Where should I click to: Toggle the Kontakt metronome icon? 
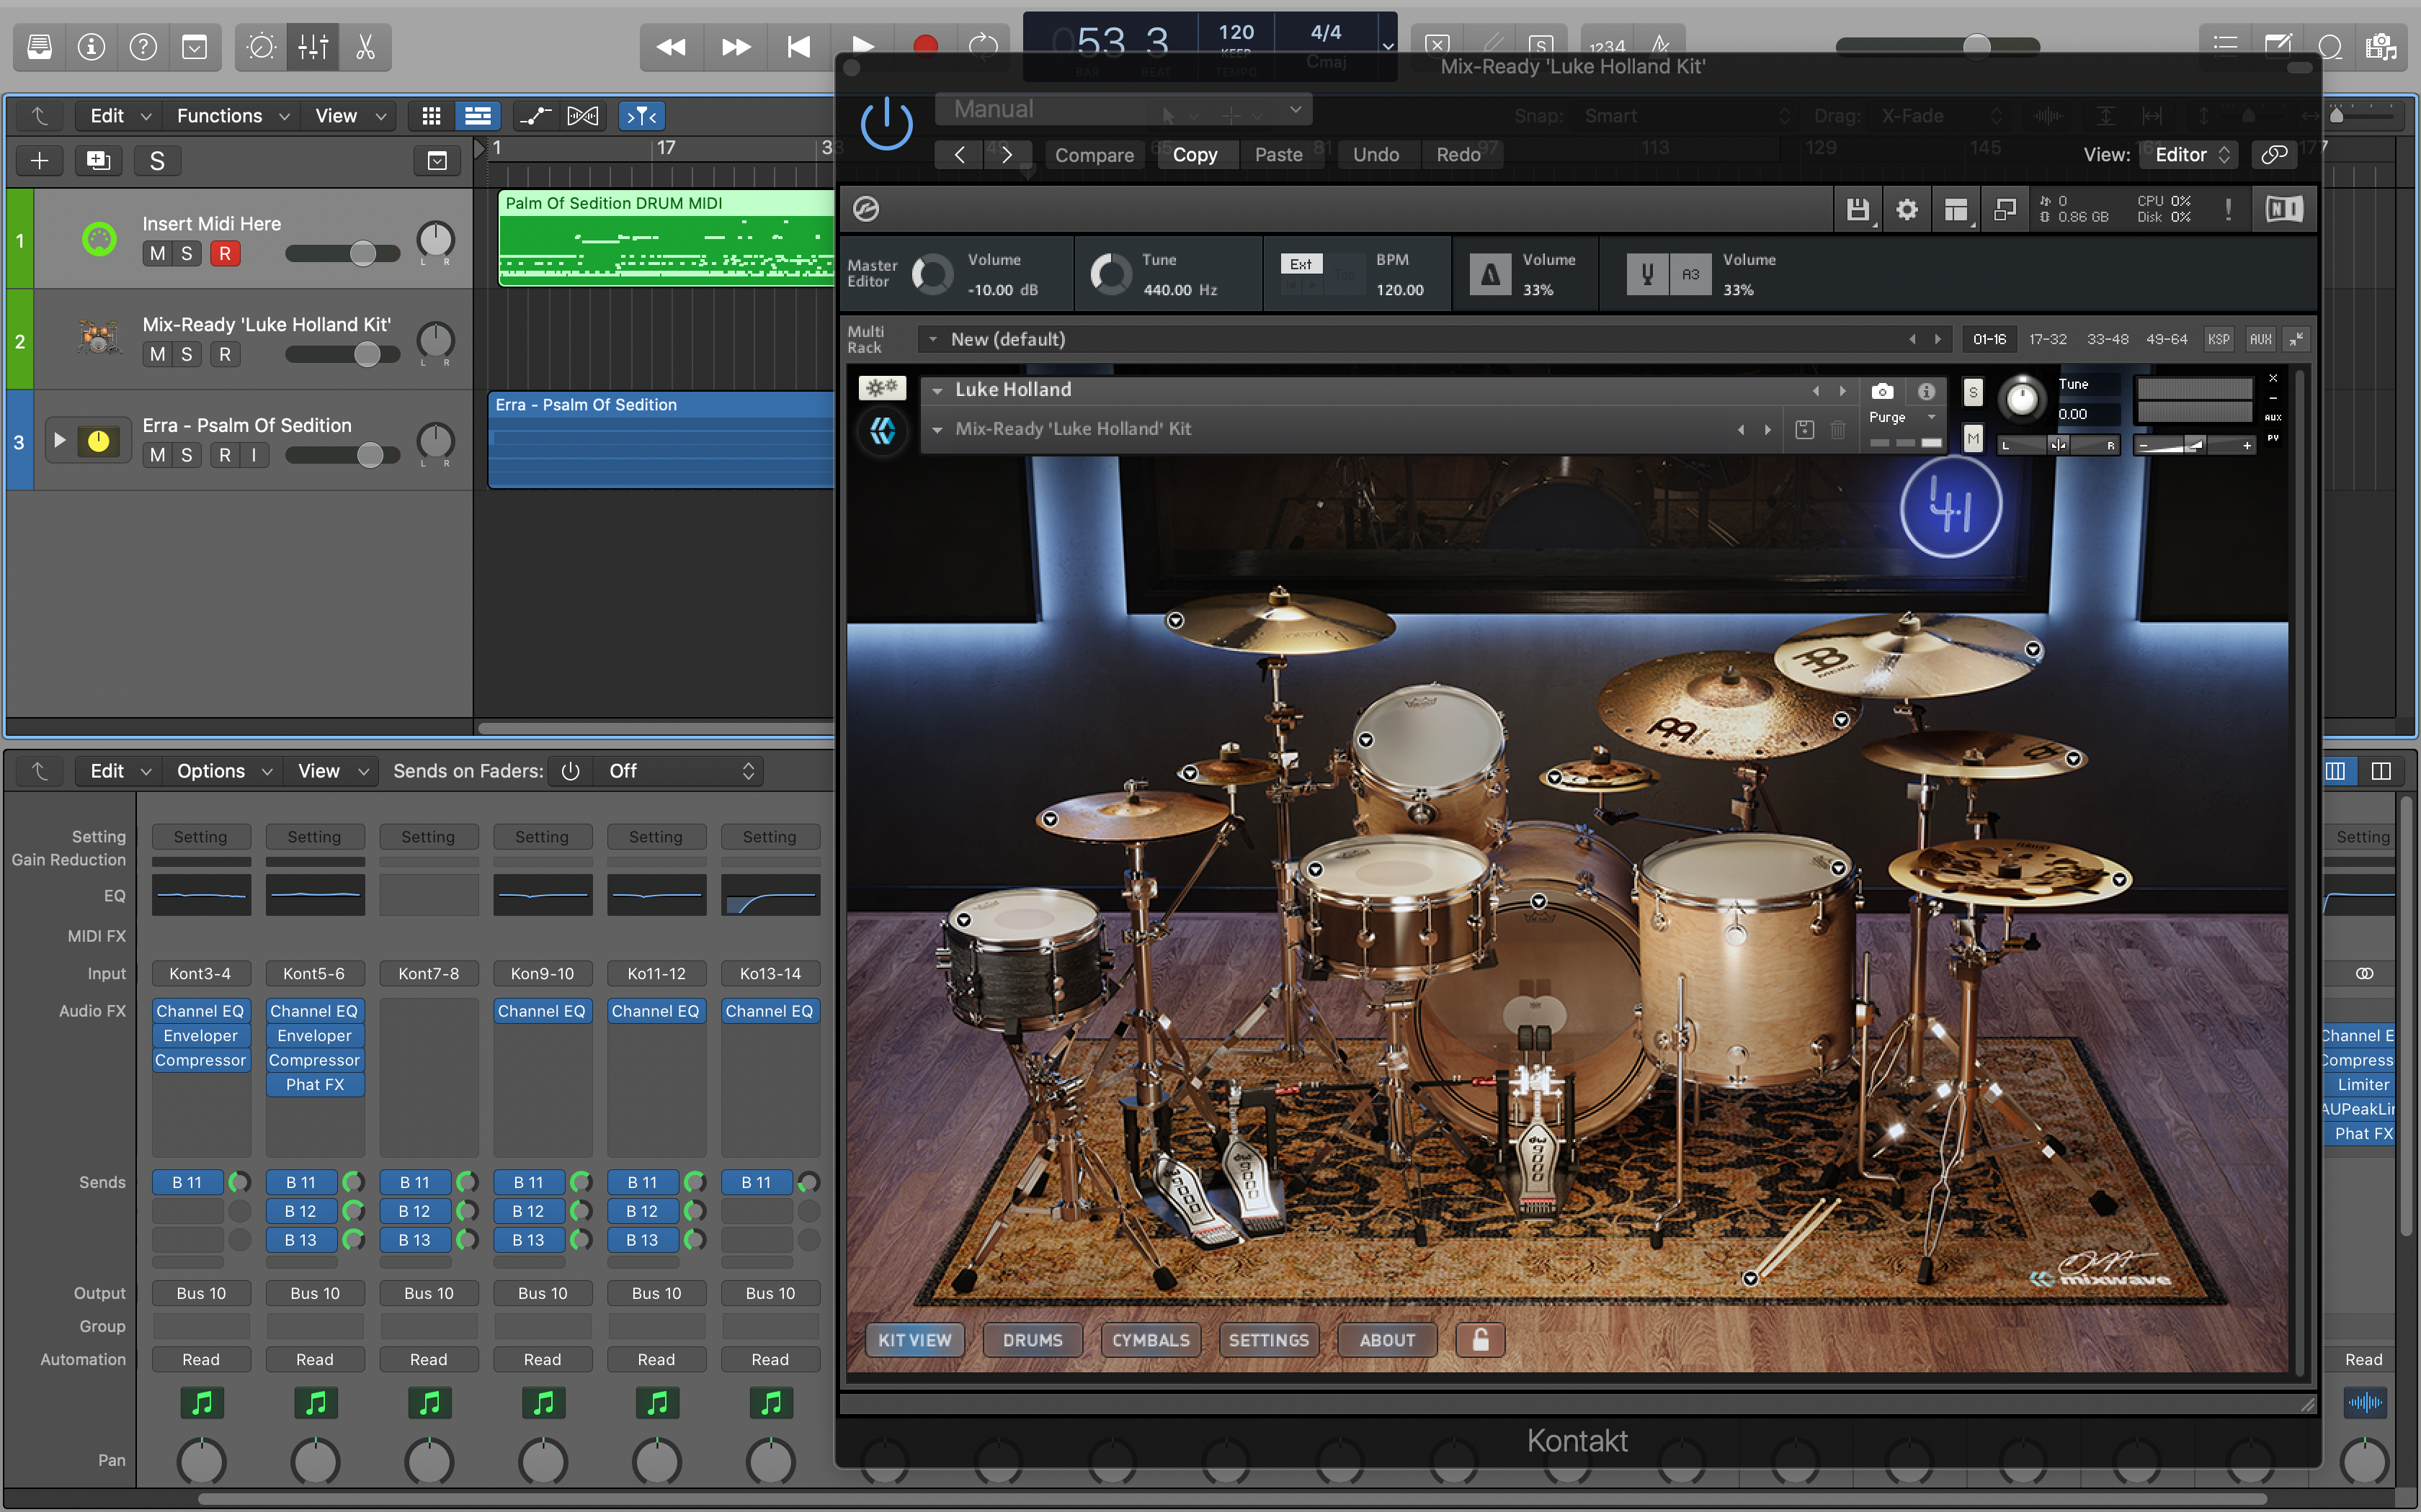(1489, 274)
